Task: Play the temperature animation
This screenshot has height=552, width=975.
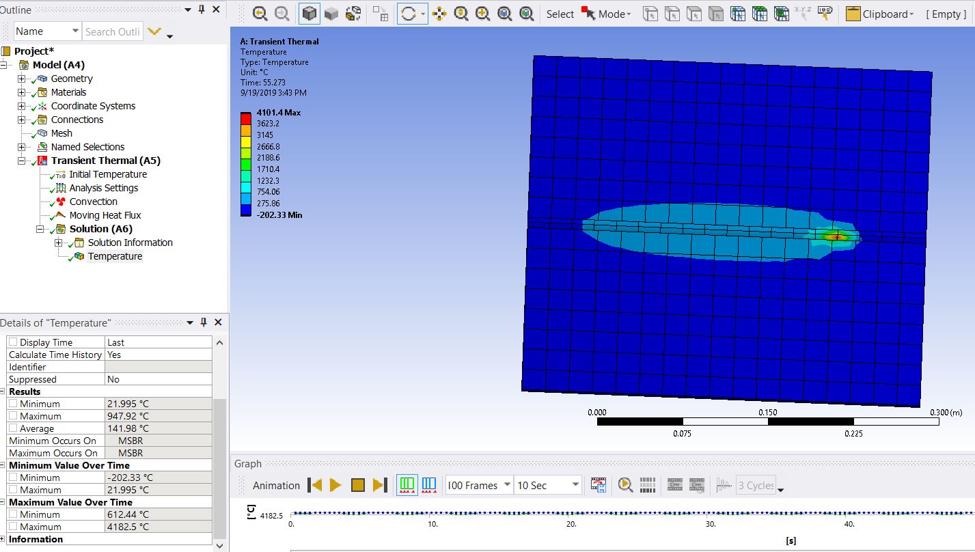Action: pyautogui.click(x=335, y=485)
